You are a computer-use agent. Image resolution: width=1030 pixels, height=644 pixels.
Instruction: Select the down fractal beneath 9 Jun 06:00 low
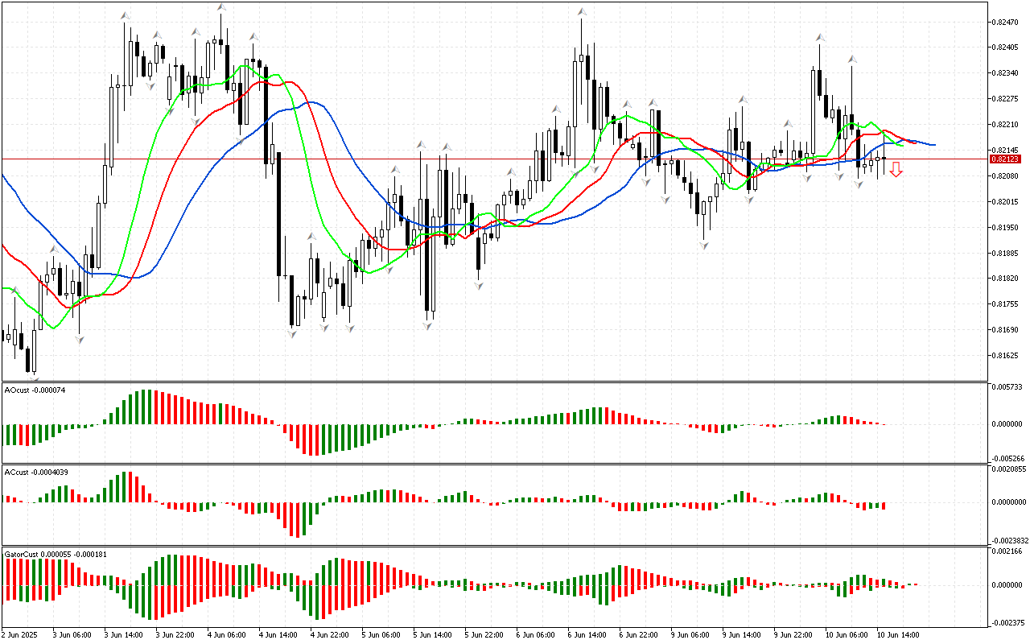pos(704,245)
